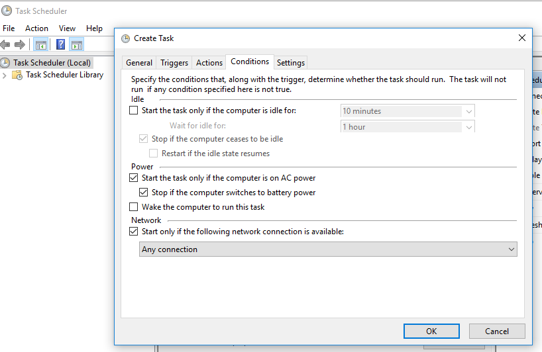Enable Wake the computer to run this task
542x352 pixels.
(133, 206)
